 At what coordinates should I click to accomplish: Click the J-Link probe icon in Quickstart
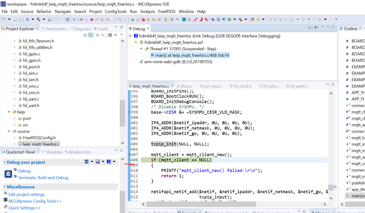[x=109, y=161]
